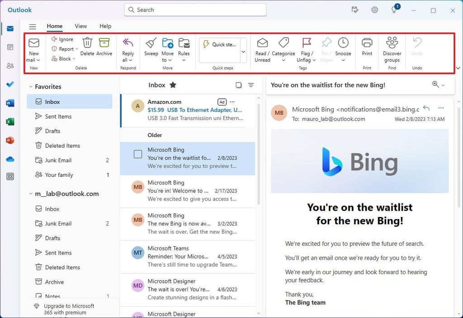463x318 pixels.
Task: Select the Sweep tool in the ribbon
Action: pos(151,47)
